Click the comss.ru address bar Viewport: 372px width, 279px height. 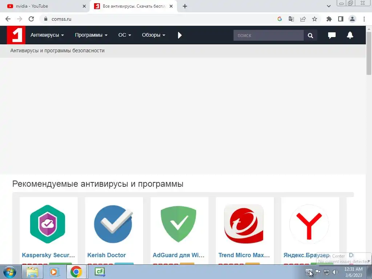pos(157,19)
